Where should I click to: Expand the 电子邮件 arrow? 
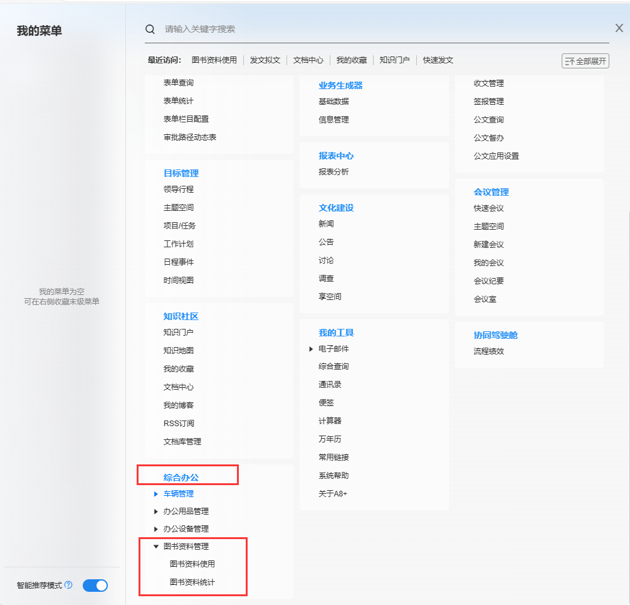tap(311, 349)
